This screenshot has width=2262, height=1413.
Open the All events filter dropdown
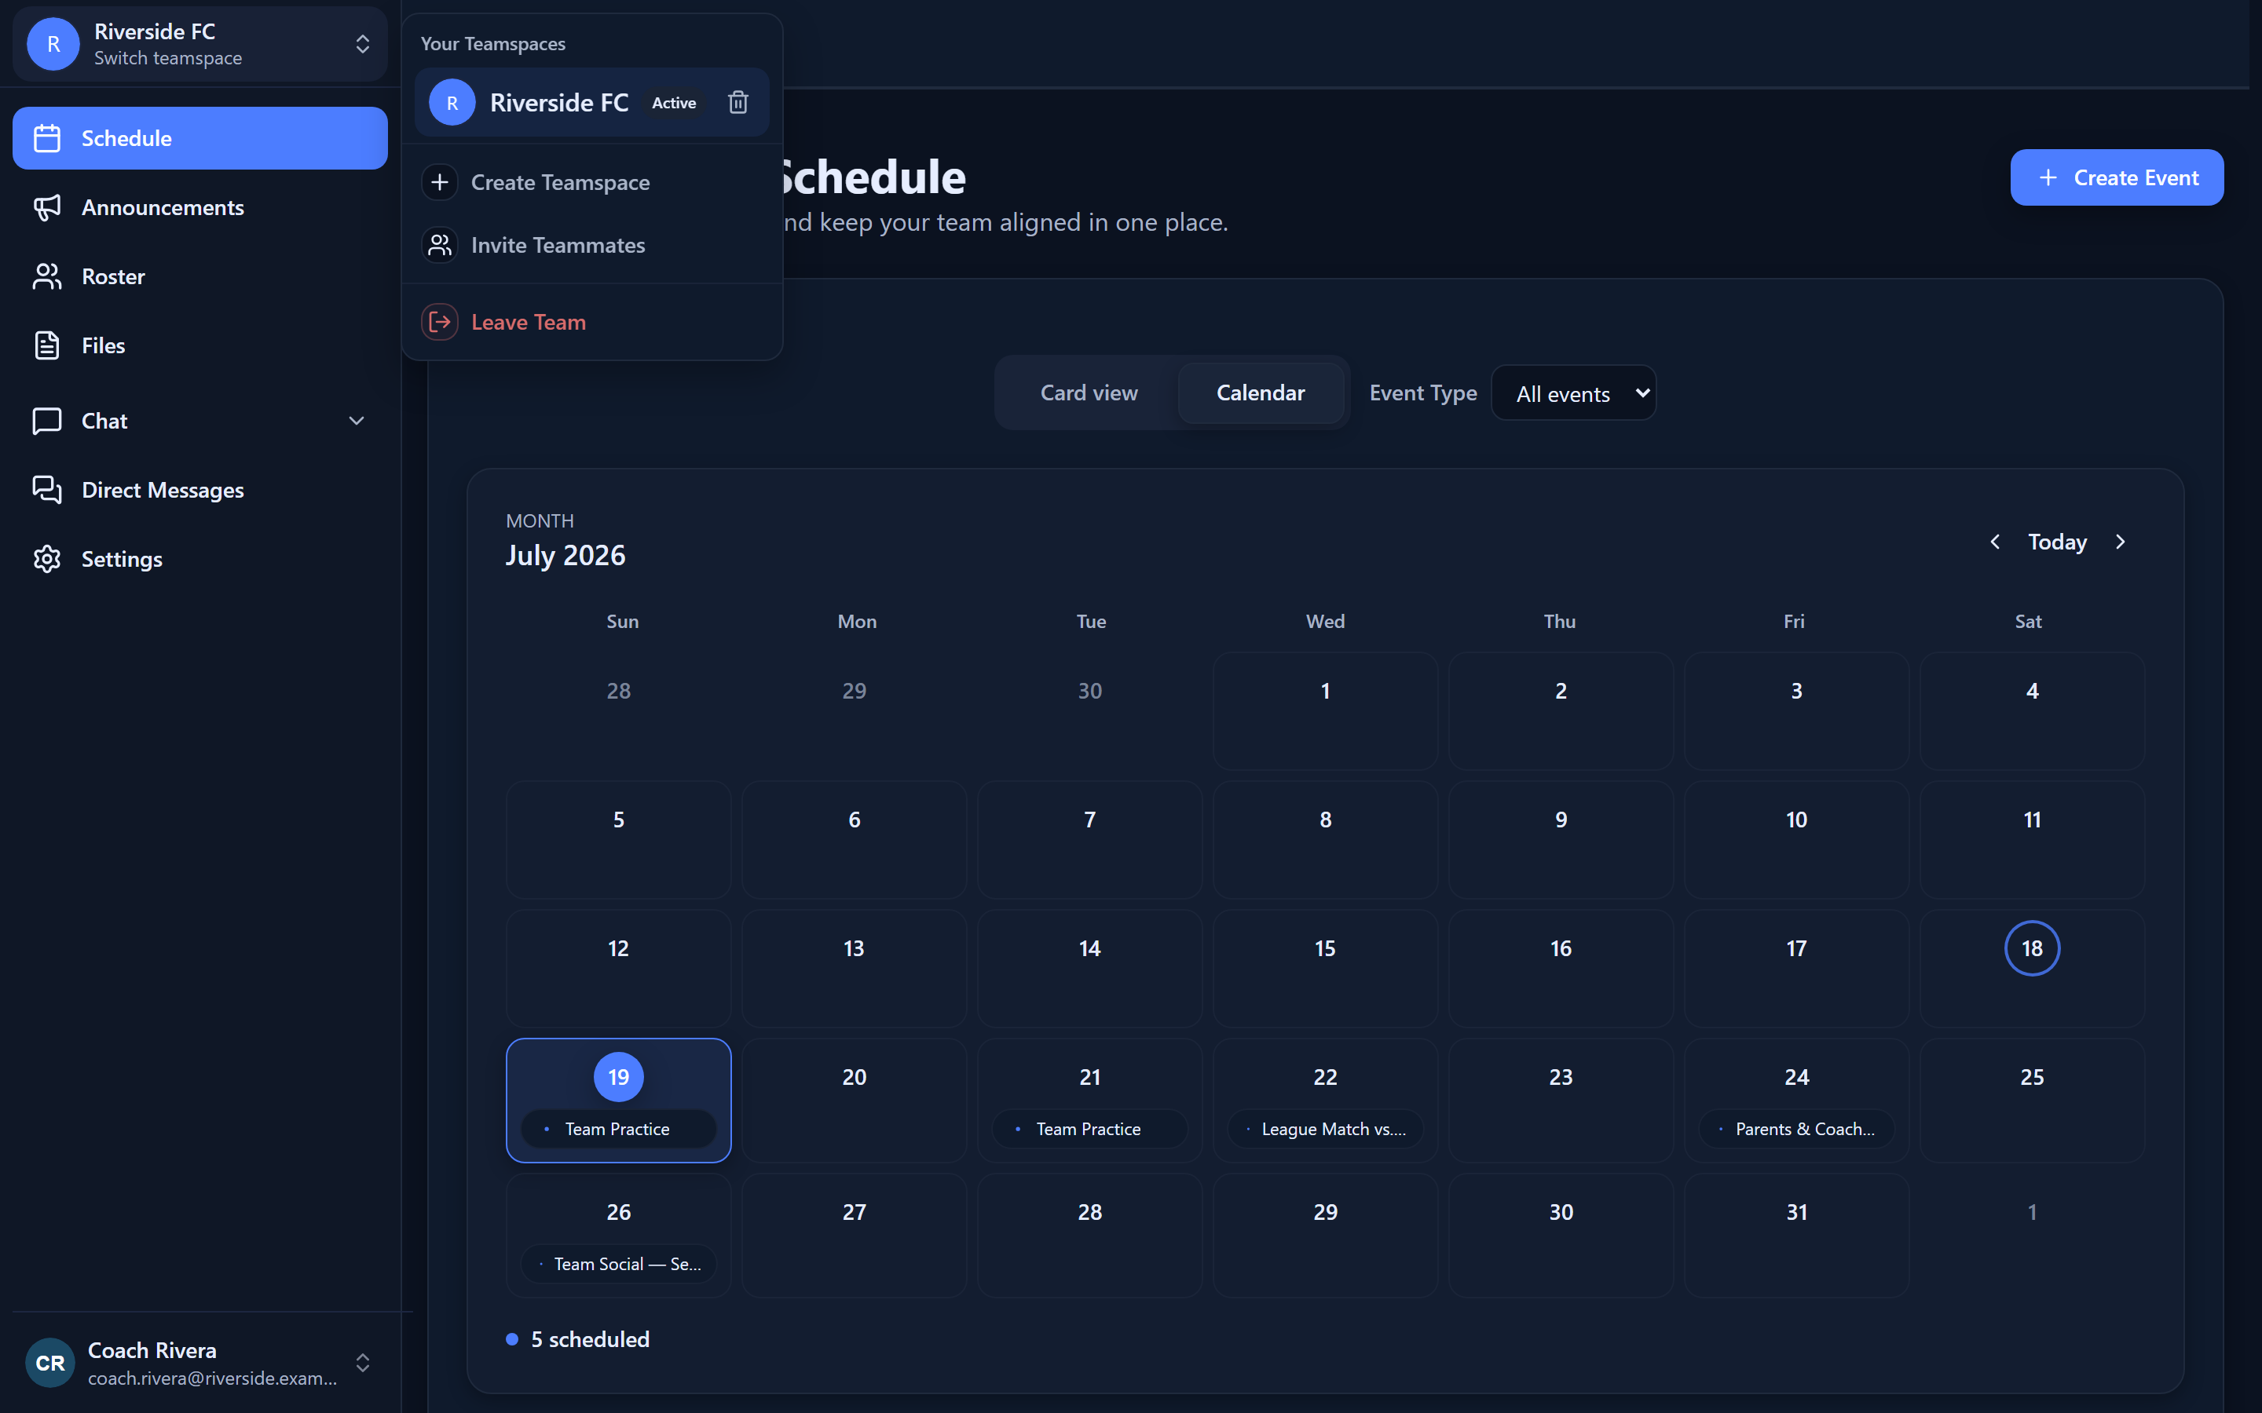(1573, 393)
